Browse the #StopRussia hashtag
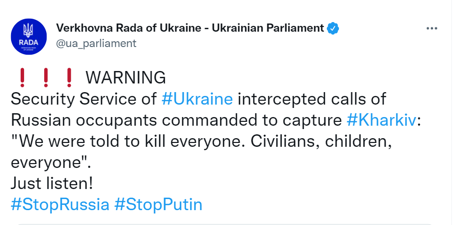The height and width of the screenshot is (225, 461). (60, 205)
